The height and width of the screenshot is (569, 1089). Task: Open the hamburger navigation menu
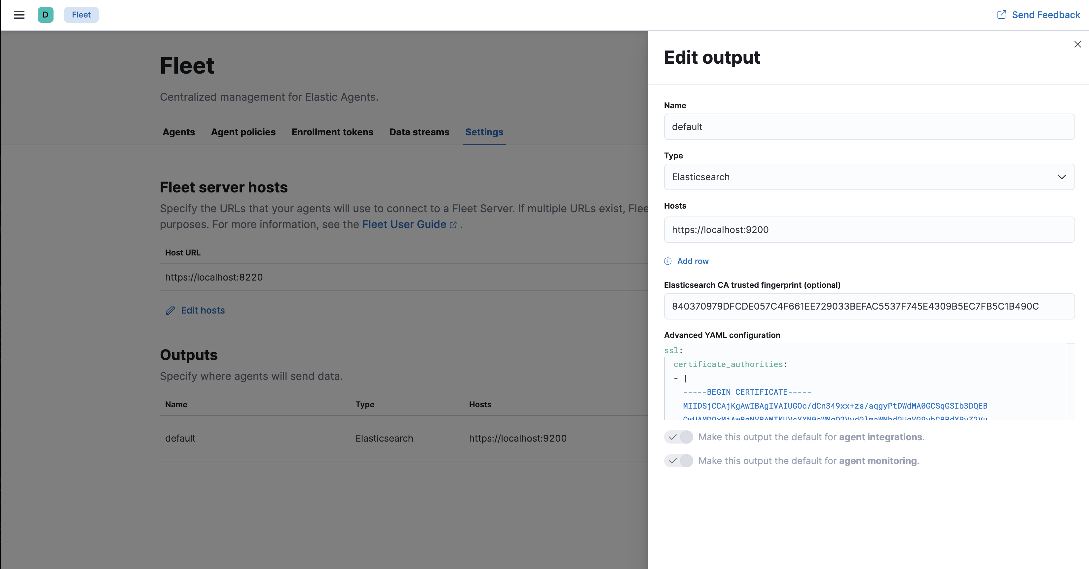pos(19,15)
